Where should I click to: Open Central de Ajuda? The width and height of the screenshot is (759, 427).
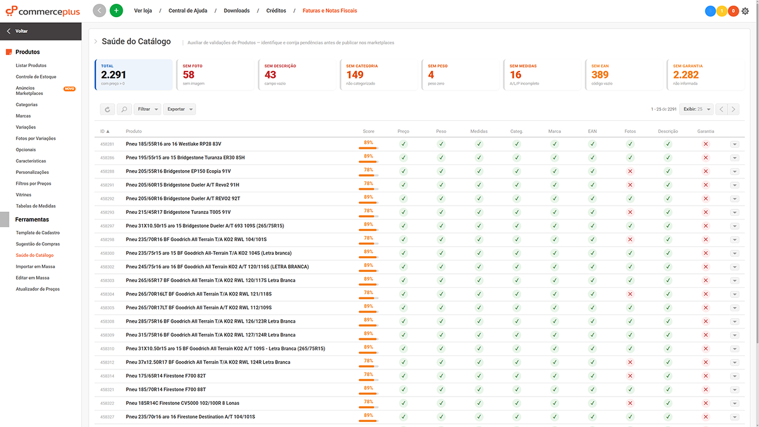click(187, 11)
